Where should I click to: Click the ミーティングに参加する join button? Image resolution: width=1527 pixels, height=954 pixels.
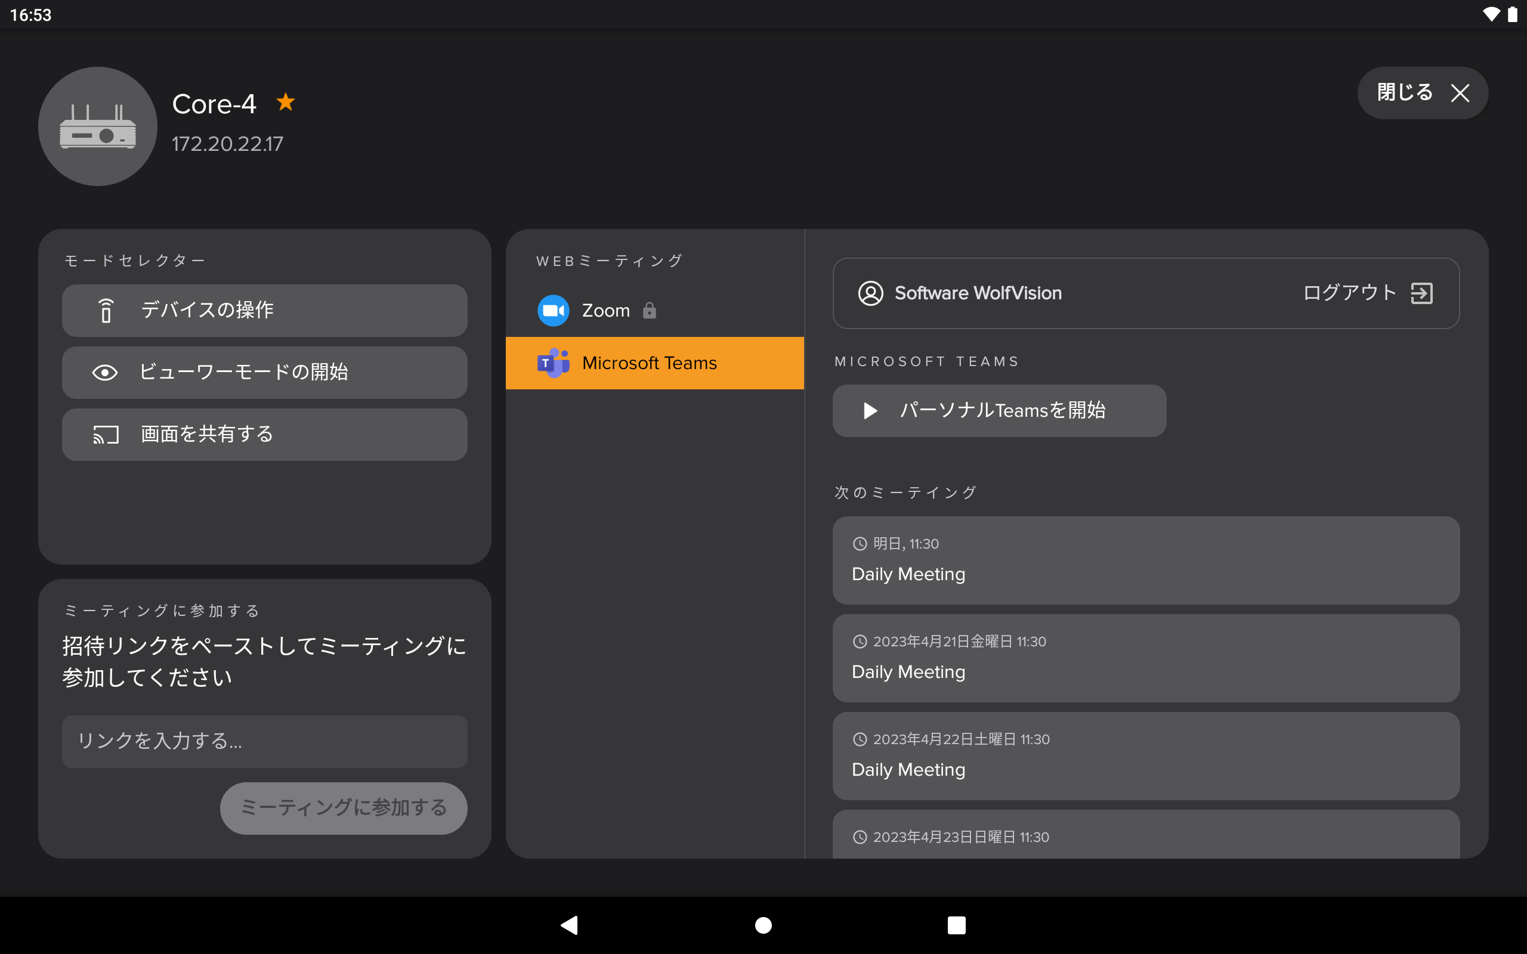(x=343, y=809)
